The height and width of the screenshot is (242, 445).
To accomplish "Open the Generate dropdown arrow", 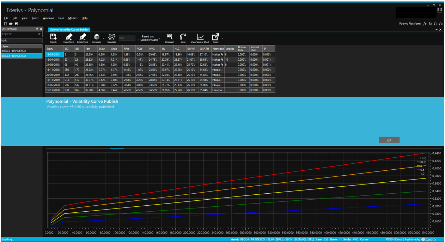I will pyautogui.click(x=103, y=38).
